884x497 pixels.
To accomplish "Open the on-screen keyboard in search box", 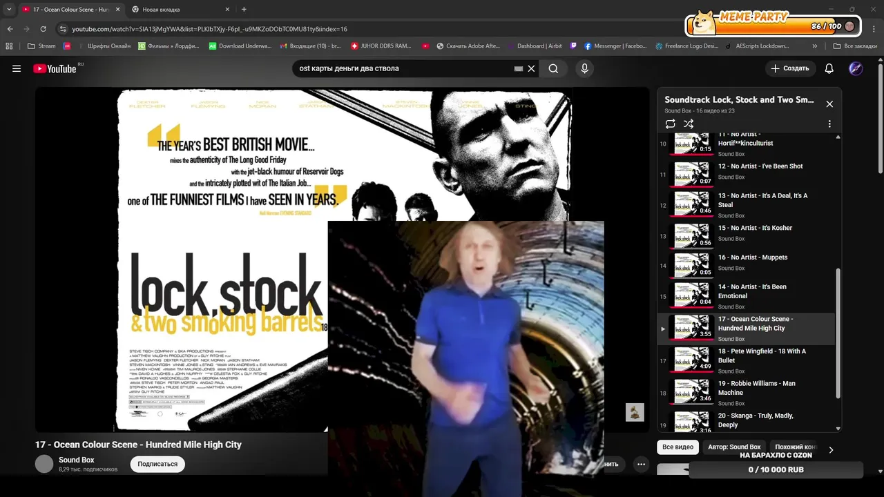I will tap(519, 69).
